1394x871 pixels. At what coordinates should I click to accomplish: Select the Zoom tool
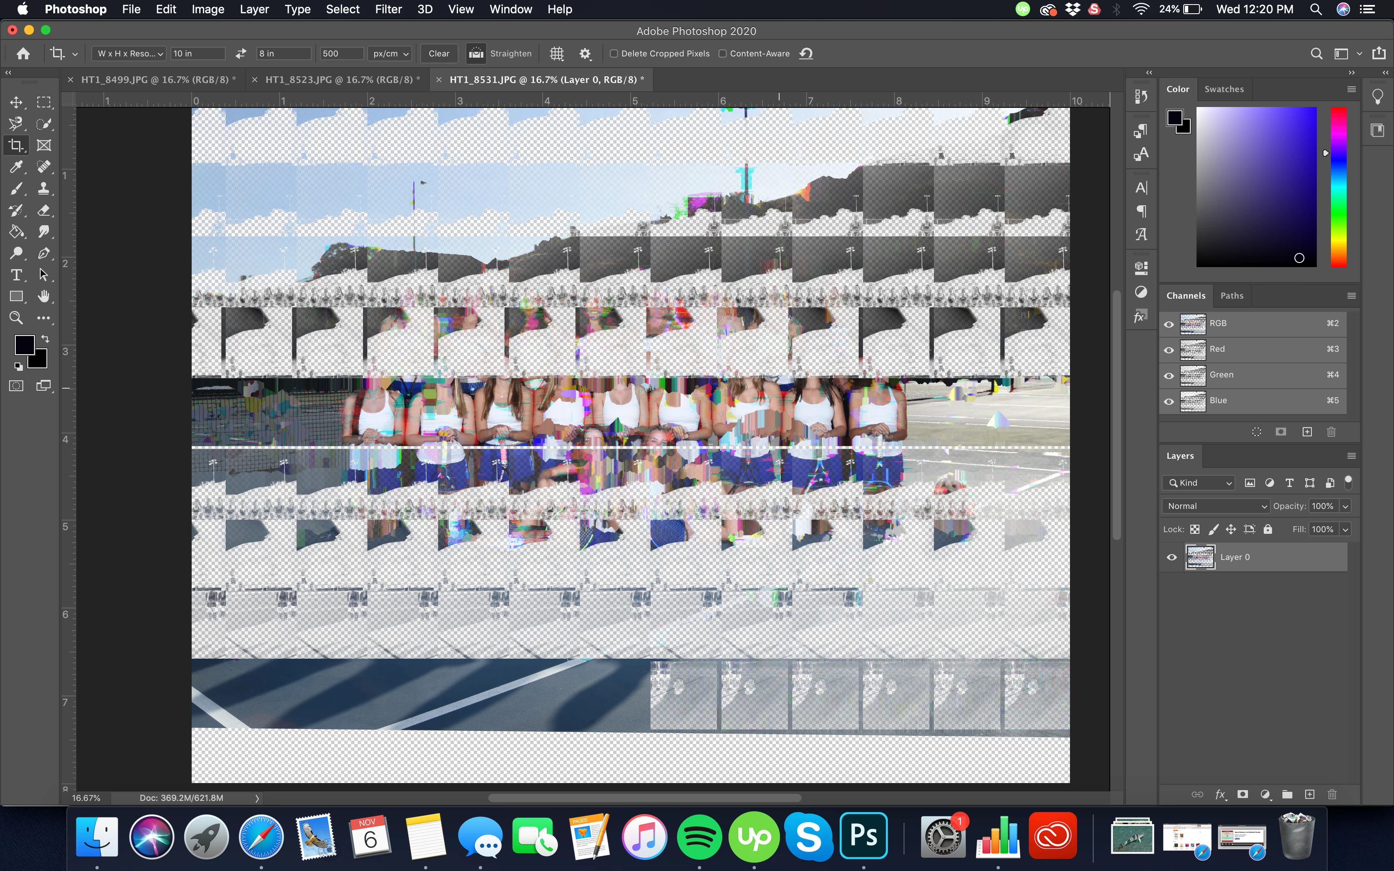[x=16, y=318]
